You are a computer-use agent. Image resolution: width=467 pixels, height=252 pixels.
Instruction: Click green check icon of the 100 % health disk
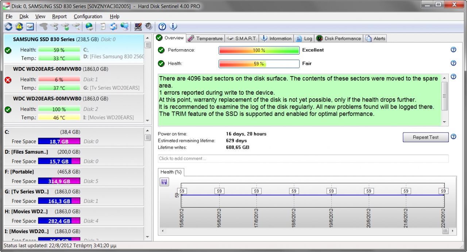8,110
